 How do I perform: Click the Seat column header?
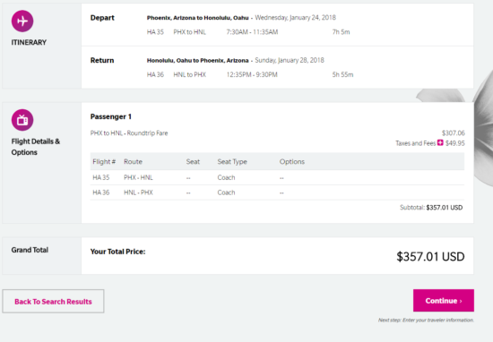click(193, 162)
